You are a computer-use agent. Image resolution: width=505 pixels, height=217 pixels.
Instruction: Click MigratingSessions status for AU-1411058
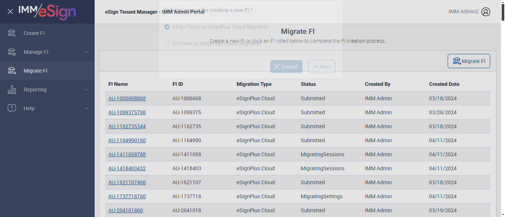(x=322, y=154)
